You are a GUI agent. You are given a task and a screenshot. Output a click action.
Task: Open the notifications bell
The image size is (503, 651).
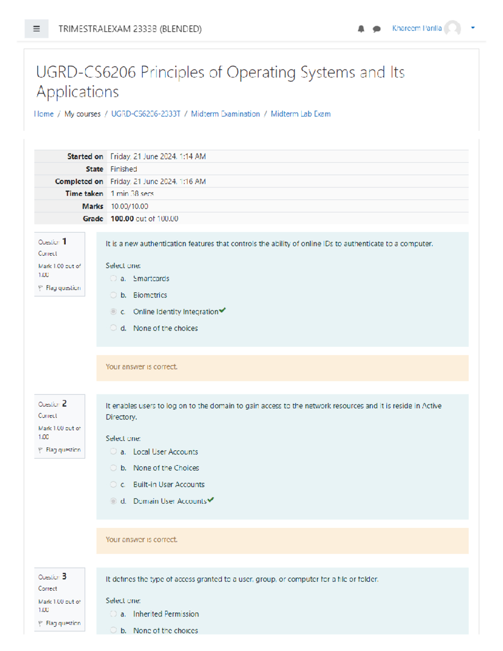tap(361, 29)
